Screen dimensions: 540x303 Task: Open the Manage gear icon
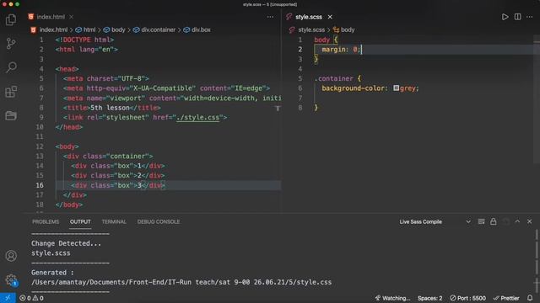11,280
